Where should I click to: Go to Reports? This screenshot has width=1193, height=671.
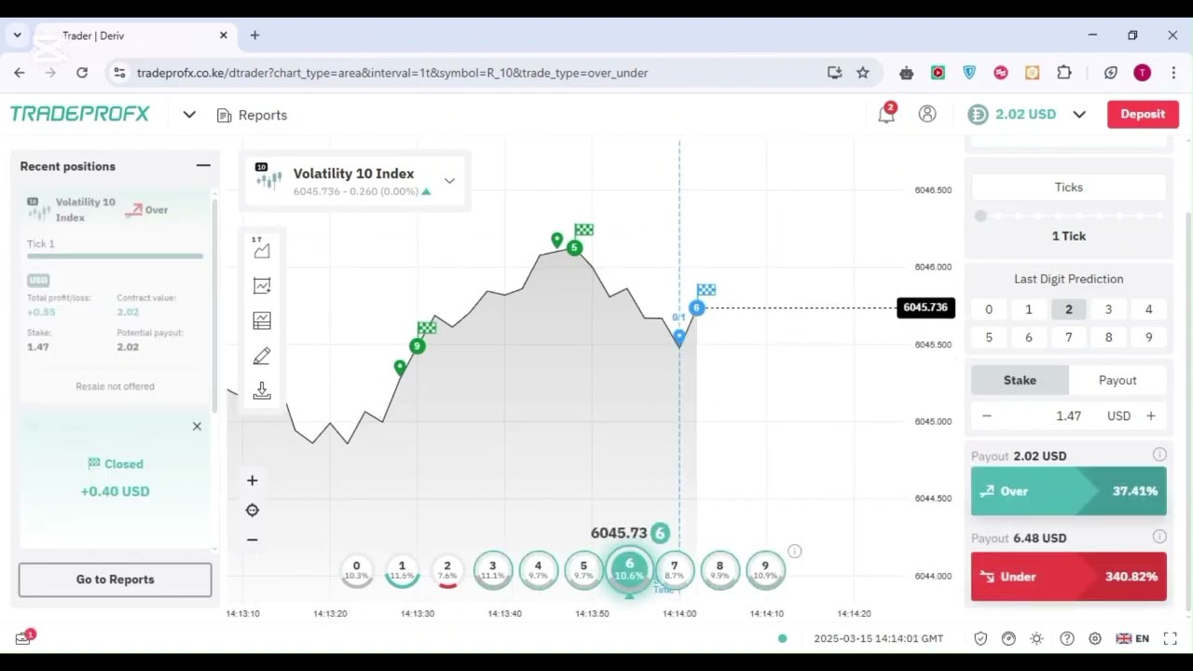point(115,580)
